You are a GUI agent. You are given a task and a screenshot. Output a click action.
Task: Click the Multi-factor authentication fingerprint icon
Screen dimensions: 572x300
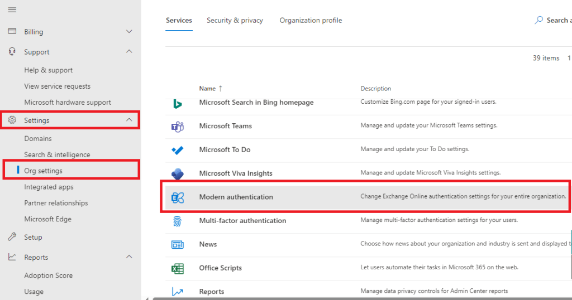[178, 221]
